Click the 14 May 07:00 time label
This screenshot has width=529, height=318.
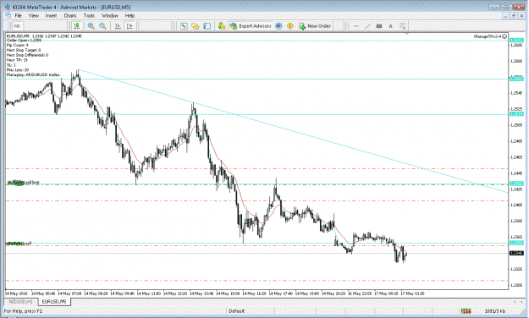(69, 293)
